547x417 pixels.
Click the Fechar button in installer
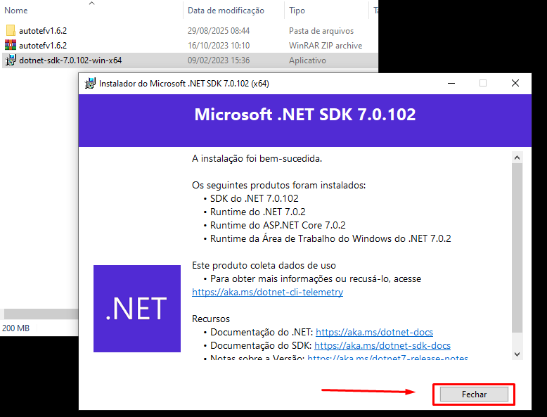point(474,394)
